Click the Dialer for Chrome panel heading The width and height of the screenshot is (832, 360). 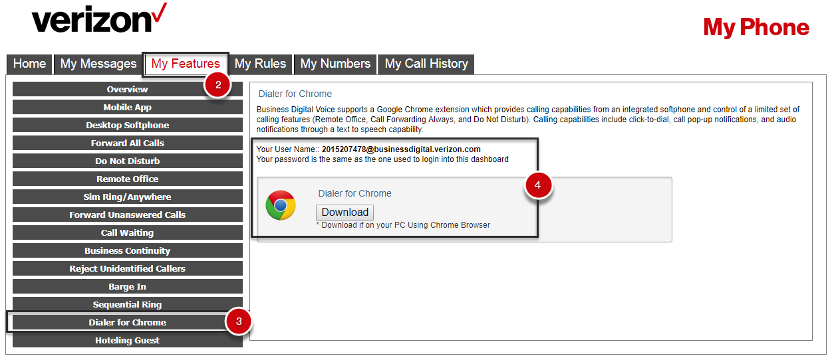click(x=295, y=94)
